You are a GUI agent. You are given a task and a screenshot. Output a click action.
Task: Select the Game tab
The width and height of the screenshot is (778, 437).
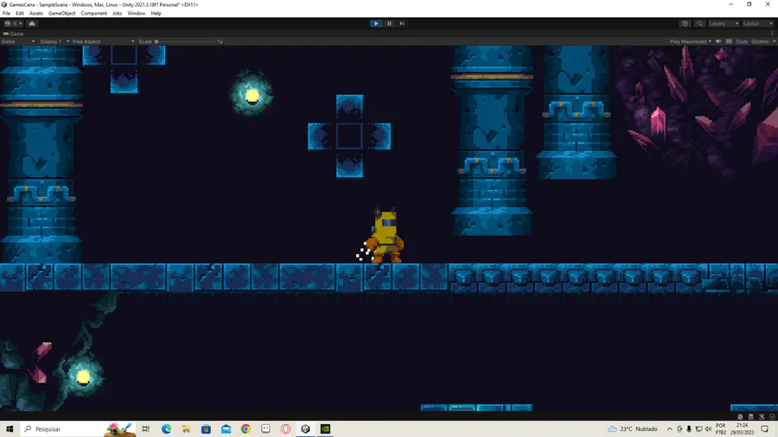pos(14,34)
